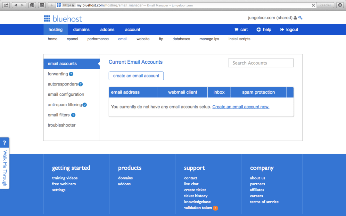Open partners footer link
The width and height of the screenshot is (346, 216).
[258, 184]
